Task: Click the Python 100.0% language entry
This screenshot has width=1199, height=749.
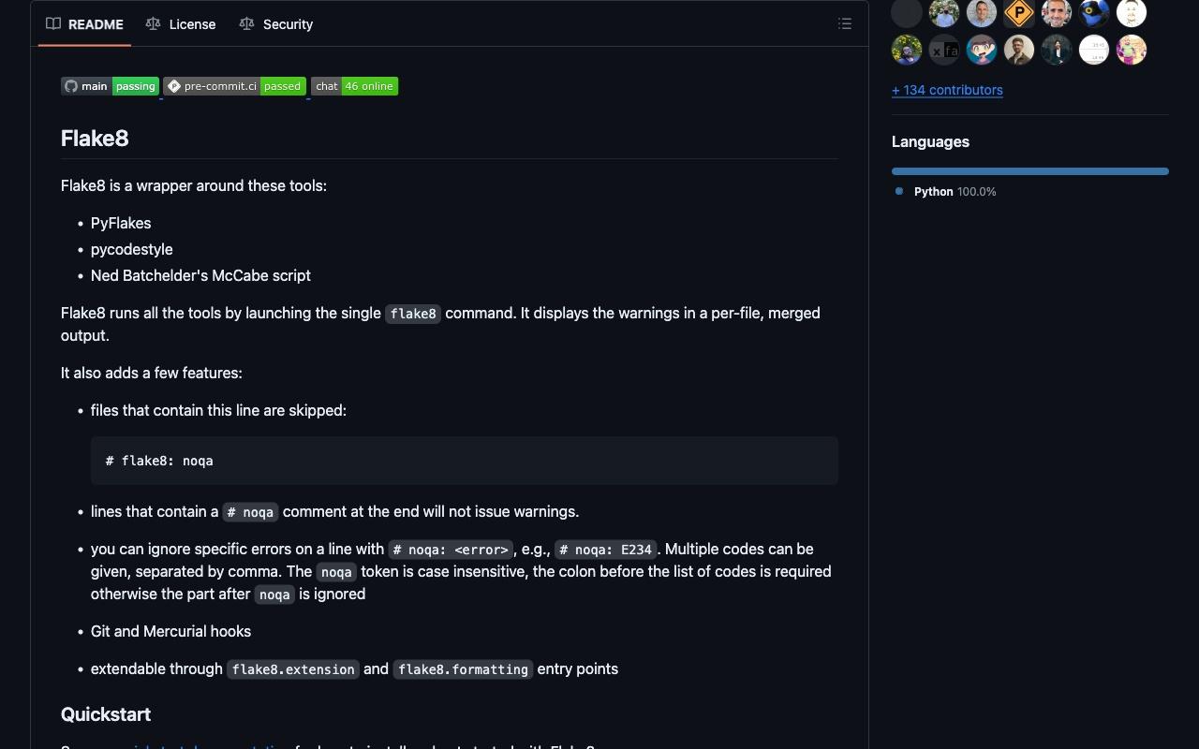Action: pos(955,191)
